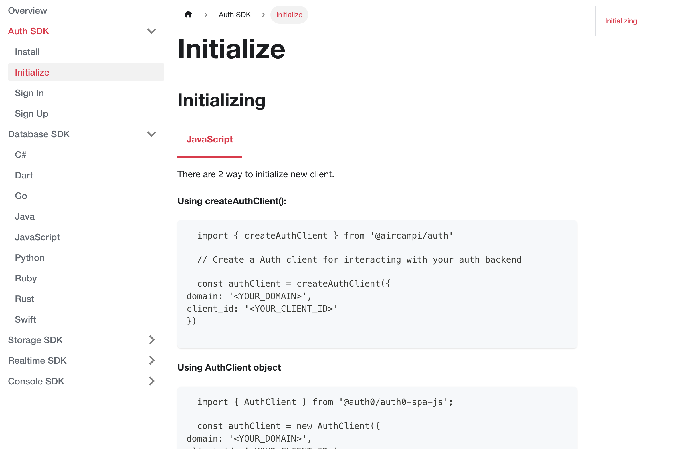Select Python in the sidebar
The height and width of the screenshot is (449, 689).
(30, 258)
